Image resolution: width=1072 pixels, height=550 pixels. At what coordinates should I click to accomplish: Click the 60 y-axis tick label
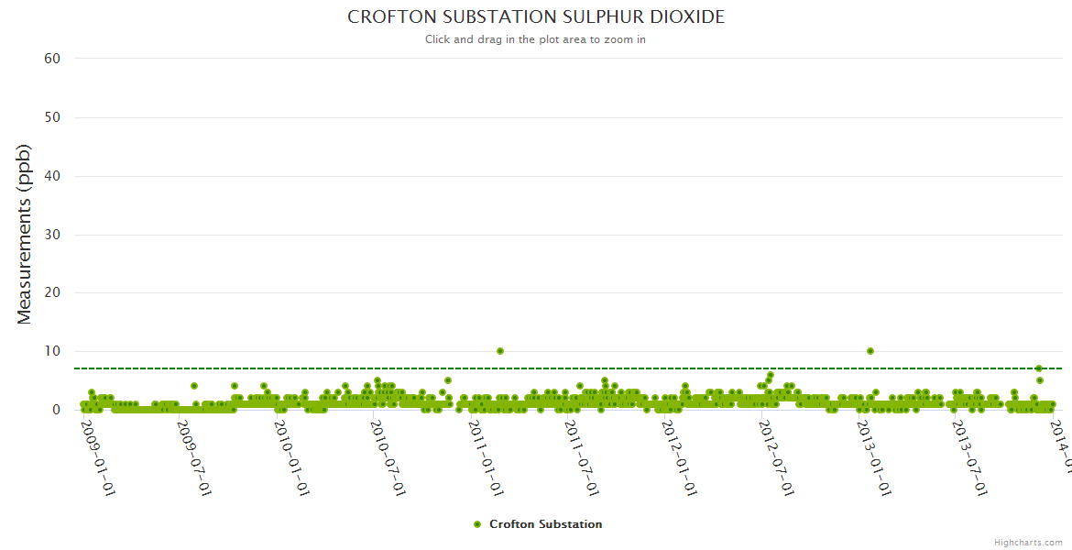coord(52,59)
